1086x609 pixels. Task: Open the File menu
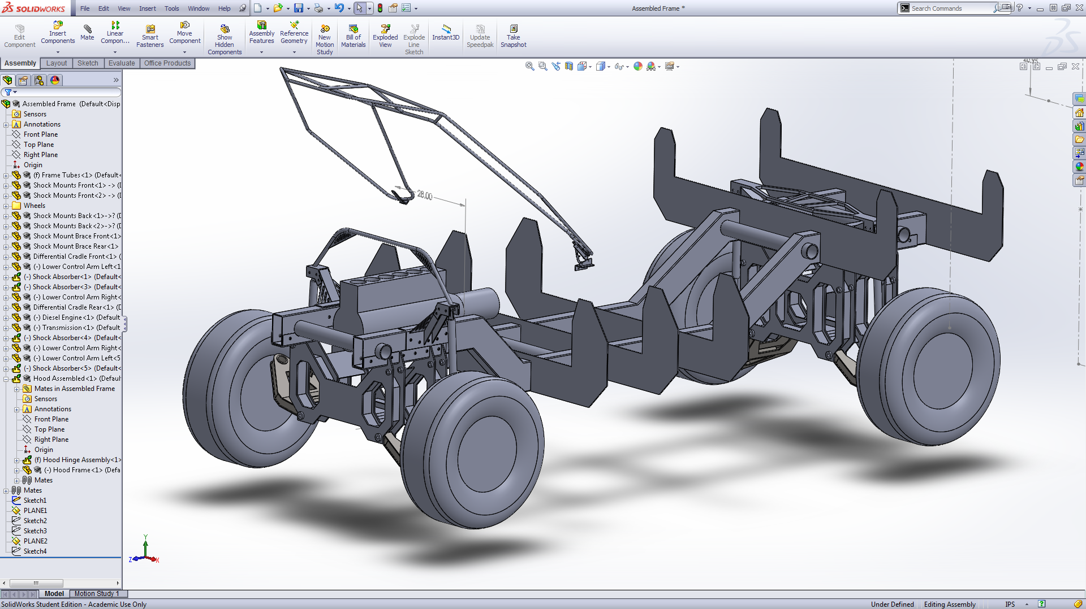pos(85,8)
